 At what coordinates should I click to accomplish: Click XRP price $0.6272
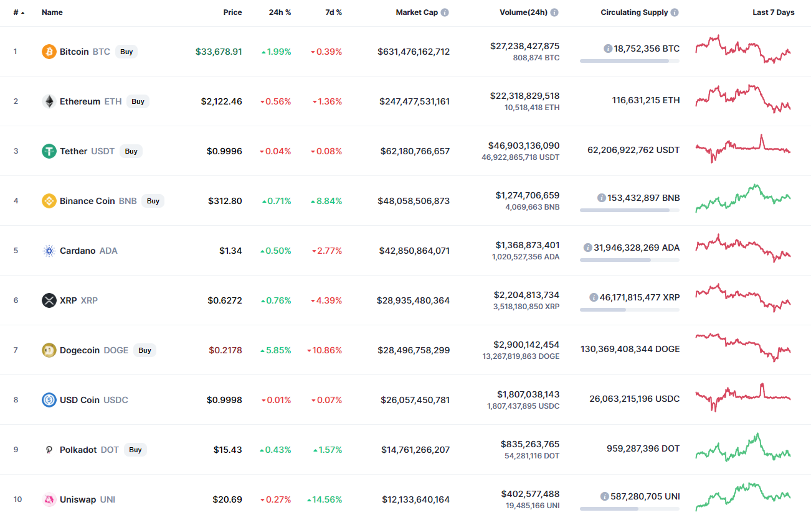(225, 300)
